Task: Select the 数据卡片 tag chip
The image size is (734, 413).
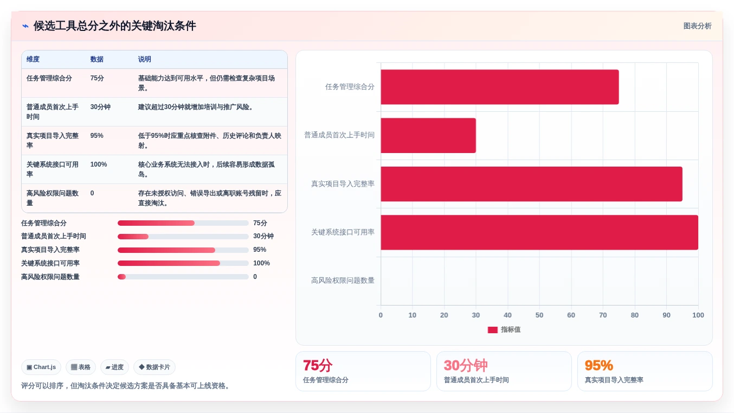Action: 154,367
